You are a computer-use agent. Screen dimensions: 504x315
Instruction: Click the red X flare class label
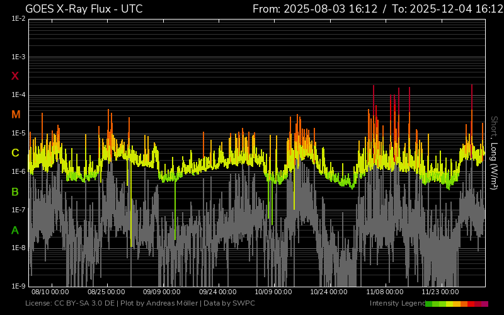15,76
